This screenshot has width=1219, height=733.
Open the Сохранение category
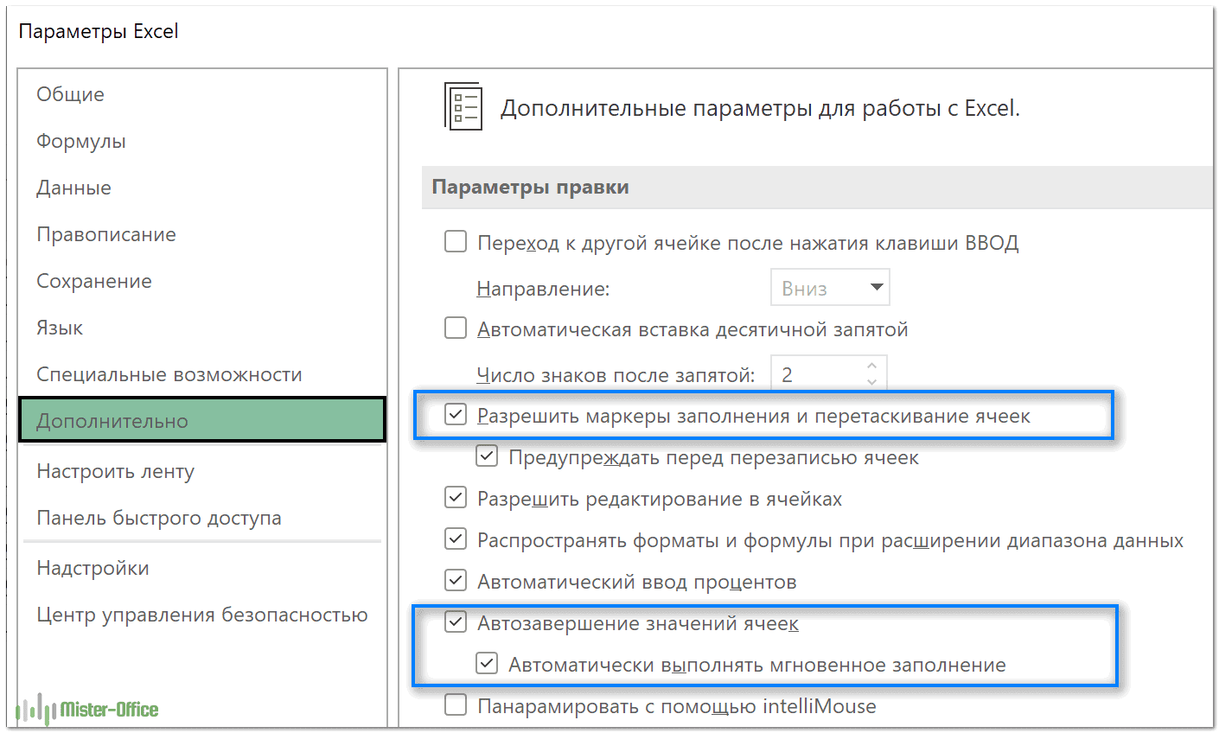pos(94,281)
